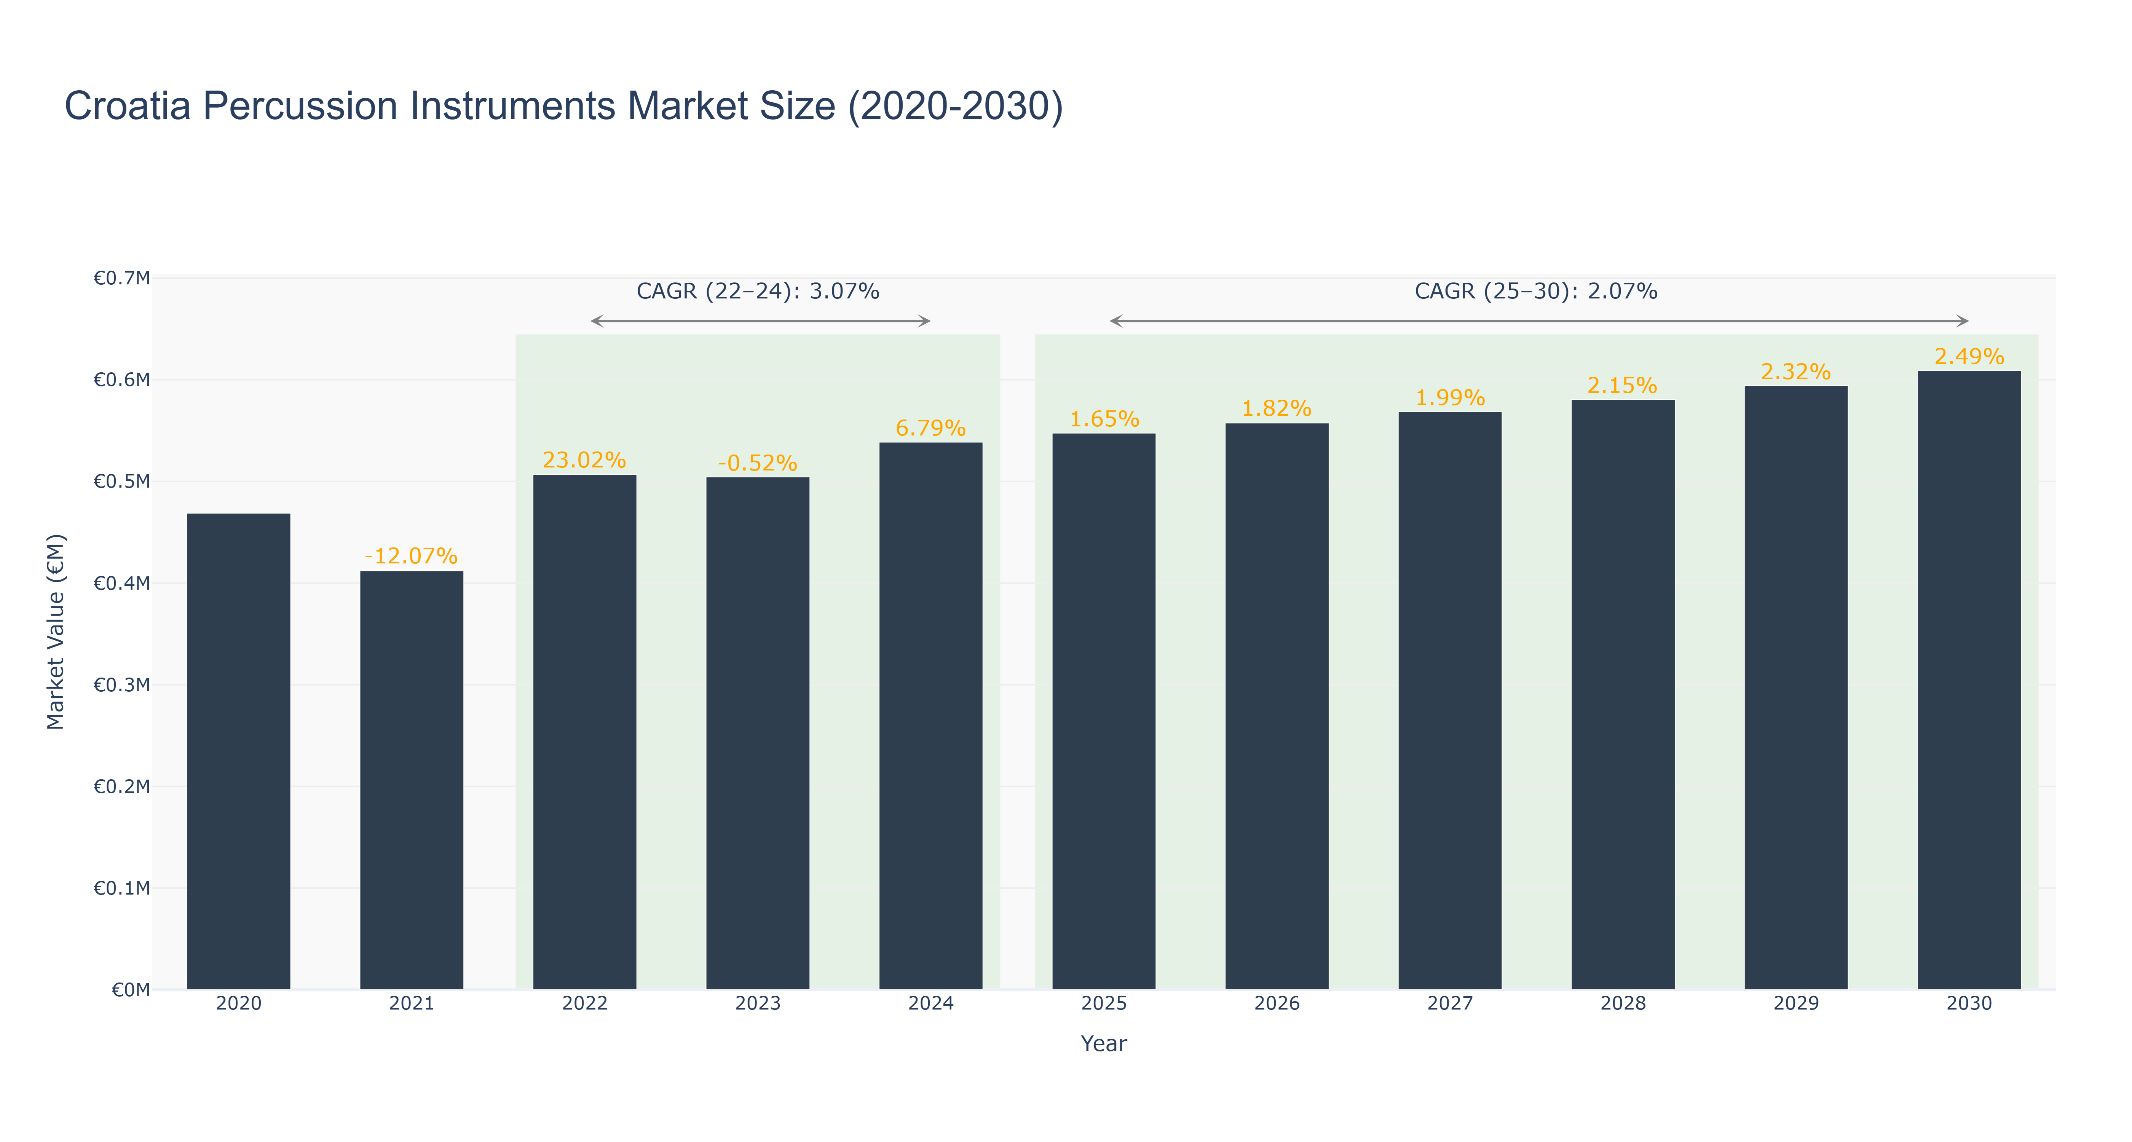Viewport: 2132px width, 1142px height.
Task: Click the '€0.5M' y-axis tick
Action: click(122, 482)
